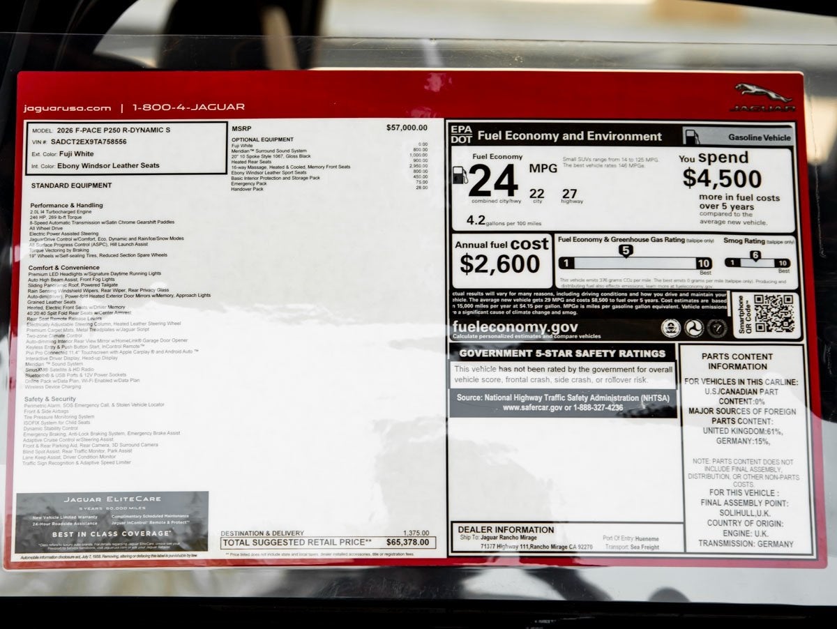The height and width of the screenshot is (629, 837).
Task: Click the Jaguar EliteCare banner
Action: coord(112,522)
